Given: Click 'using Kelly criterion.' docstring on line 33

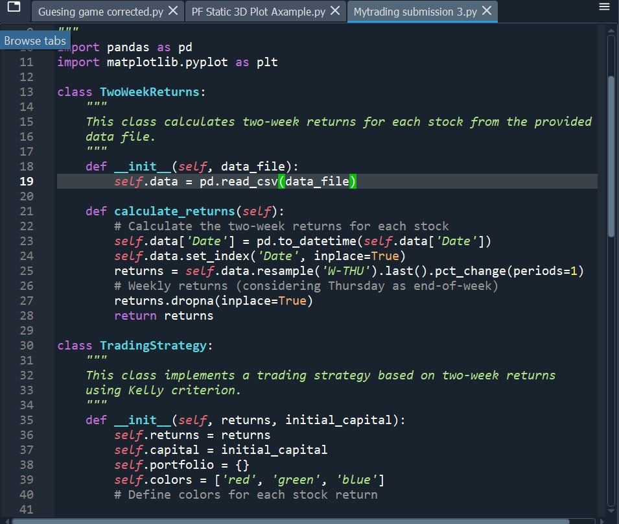Looking at the screenshot, I should click(163, 390).
